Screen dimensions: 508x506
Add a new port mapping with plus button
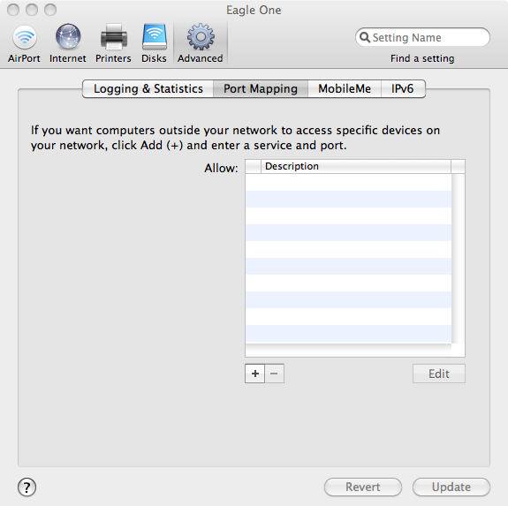(255, 374)
